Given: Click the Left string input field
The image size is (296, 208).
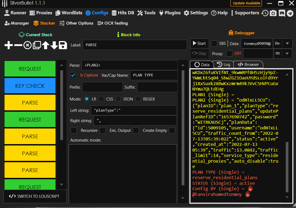Looking at the screenshot, I should (134, 110).
